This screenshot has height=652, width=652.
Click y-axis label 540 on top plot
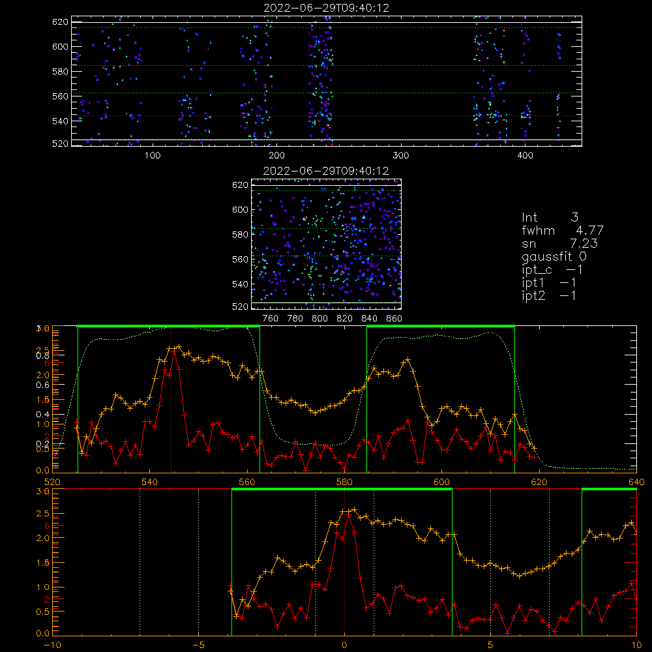point(60,121)
